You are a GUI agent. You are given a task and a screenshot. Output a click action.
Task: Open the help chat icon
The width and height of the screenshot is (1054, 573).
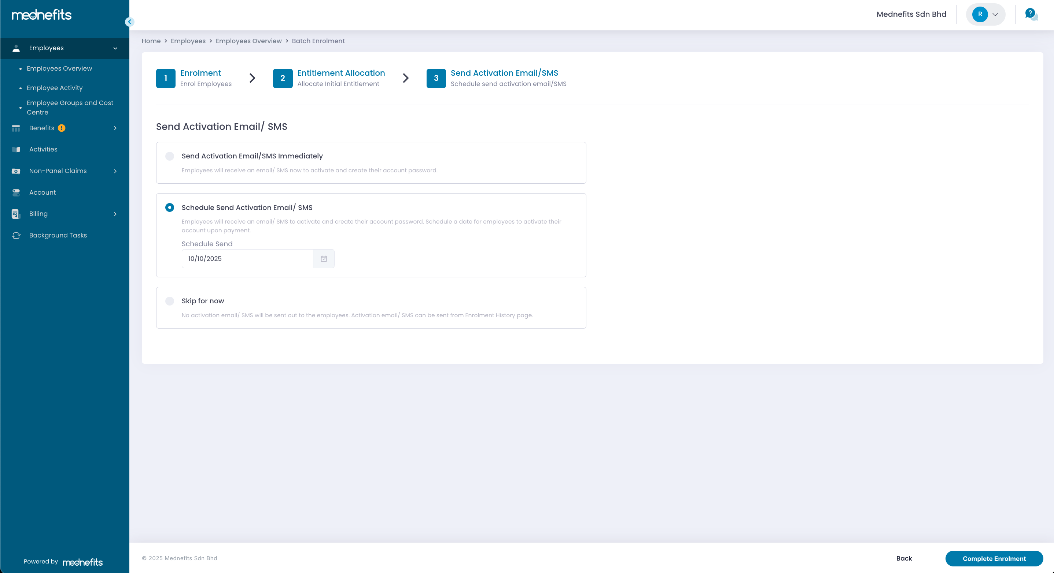tap(1031, 14)
